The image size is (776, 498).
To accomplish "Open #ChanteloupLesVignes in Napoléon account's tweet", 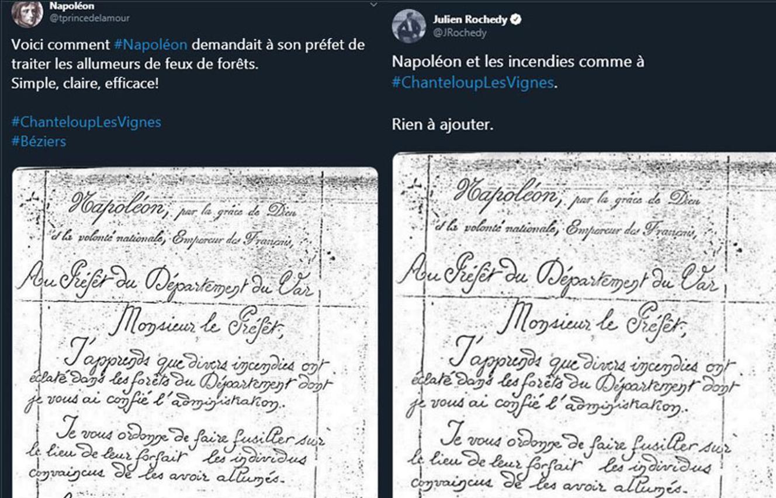I will 86,122.
